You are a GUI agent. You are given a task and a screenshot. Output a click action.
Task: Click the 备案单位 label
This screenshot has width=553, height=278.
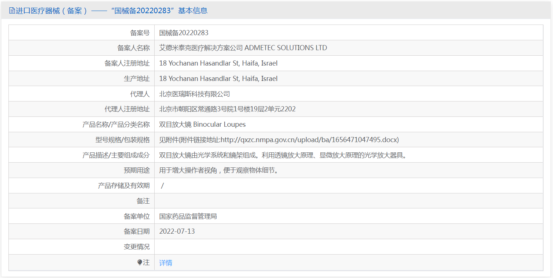click(x=137, y=216)
